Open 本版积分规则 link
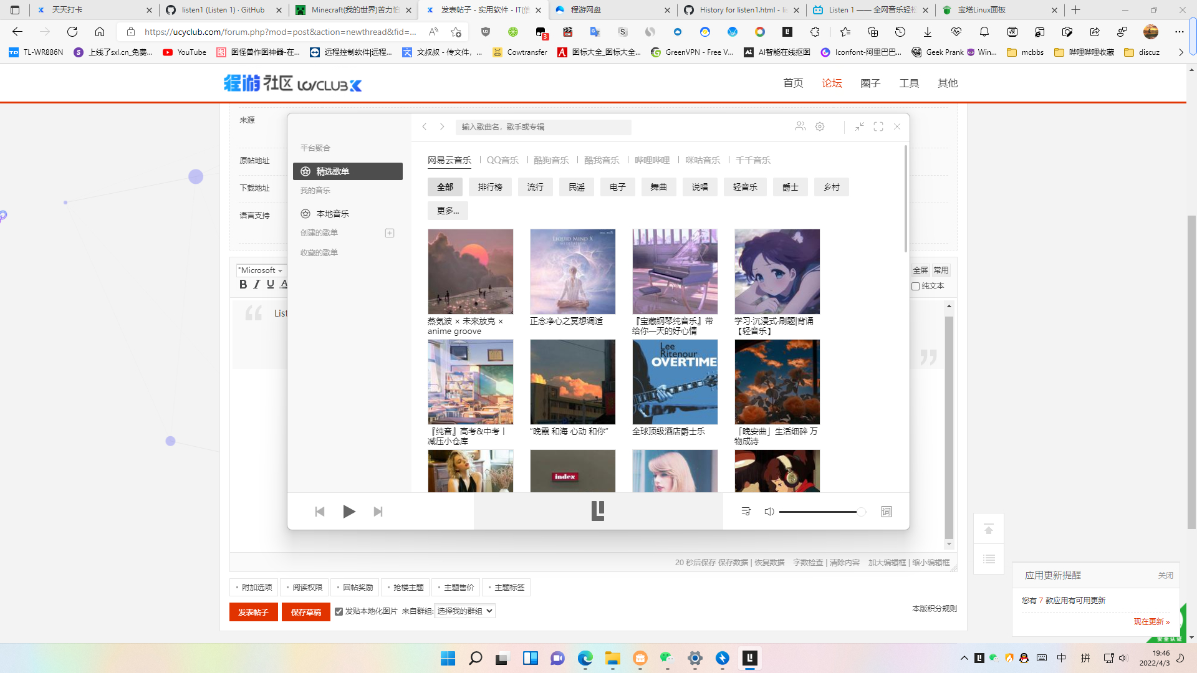The width and height of the screenshot is (1197, 673). (935, 609)
